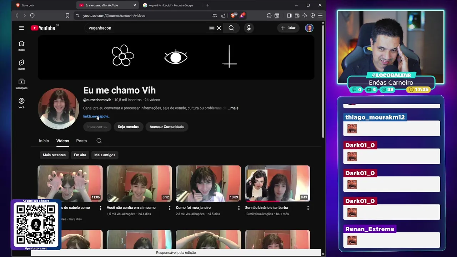This screenshot has height=257, width=457.
Task: Open Inscrições in the sidebar
Action: tap(21, 84)
